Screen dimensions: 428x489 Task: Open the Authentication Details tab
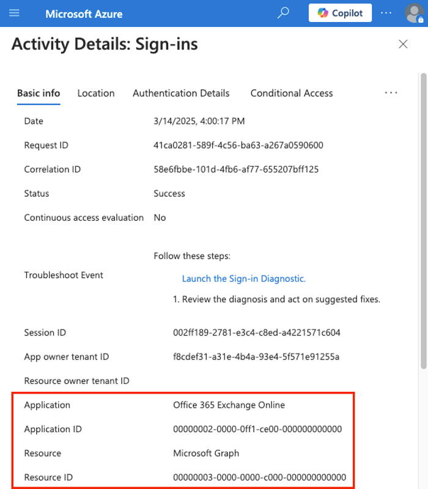coord(181,93)
